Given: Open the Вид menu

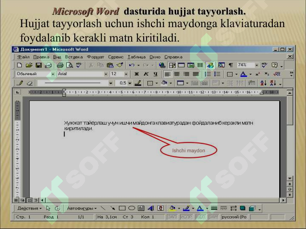Looking at the screenshot, I should (57, 57).
